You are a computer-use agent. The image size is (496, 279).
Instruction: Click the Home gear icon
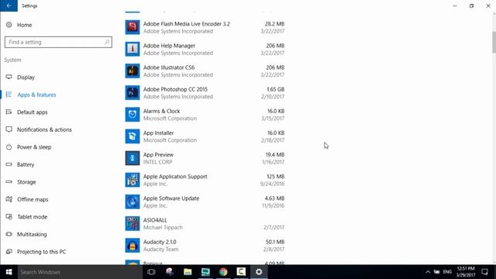point(9,25)
